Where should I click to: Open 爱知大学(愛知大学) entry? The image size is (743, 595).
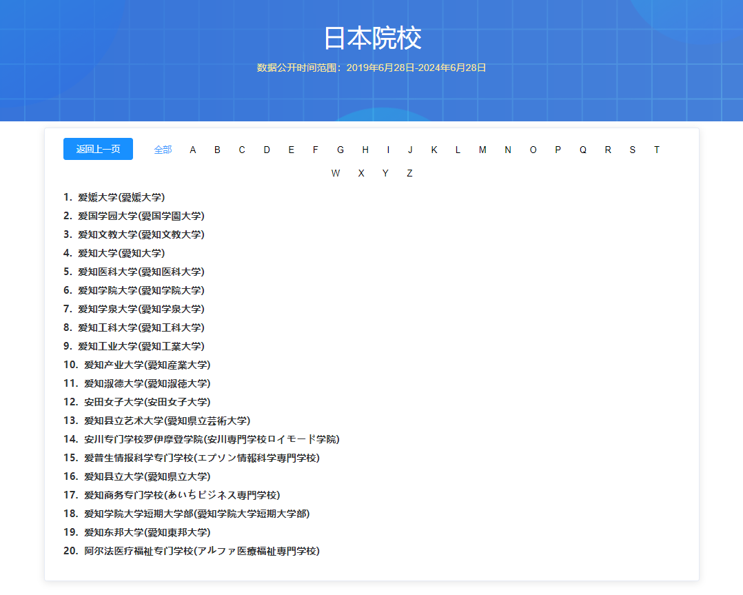[121, 253]
